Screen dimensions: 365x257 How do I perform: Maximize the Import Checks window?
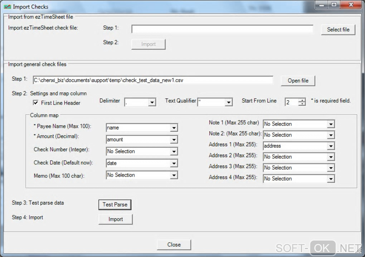(x=334, y=5)
